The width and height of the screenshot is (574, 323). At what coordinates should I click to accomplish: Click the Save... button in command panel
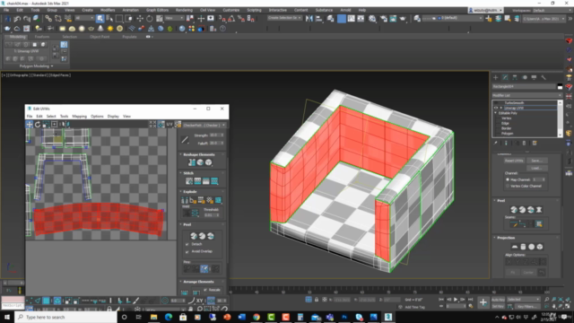point(536,161)
